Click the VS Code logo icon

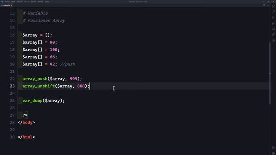[2, 2]
